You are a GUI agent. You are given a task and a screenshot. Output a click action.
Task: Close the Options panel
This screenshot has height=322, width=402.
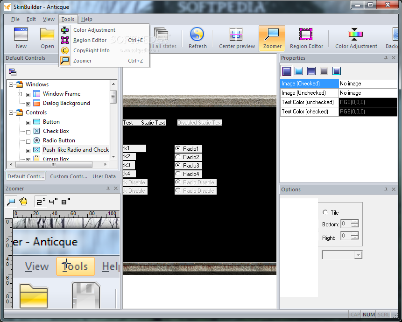tap(394, 189)
